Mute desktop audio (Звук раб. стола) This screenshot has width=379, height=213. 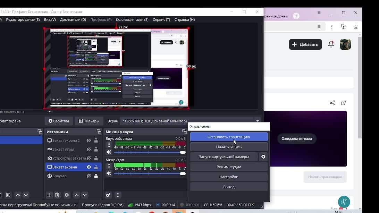(x=109, y=152)
